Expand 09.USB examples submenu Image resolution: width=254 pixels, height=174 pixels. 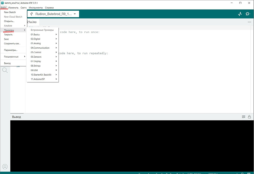click(x=42, y=70)
